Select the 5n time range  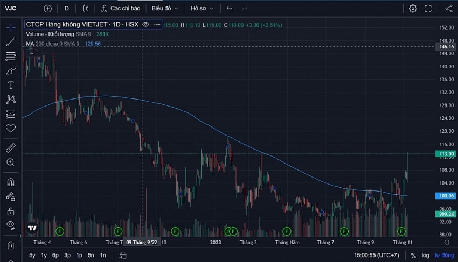click(91, 256)
